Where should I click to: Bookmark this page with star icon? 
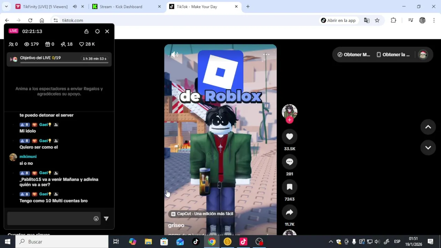click(377, 20)
